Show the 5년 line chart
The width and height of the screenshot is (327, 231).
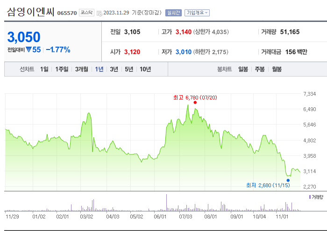[129, 69]
